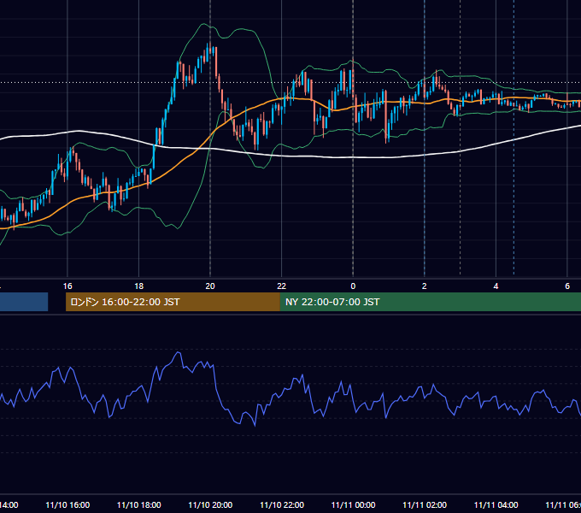581x513 pixels.
Task: Click the 20 hour label on the chart axis
Action: 210,286
